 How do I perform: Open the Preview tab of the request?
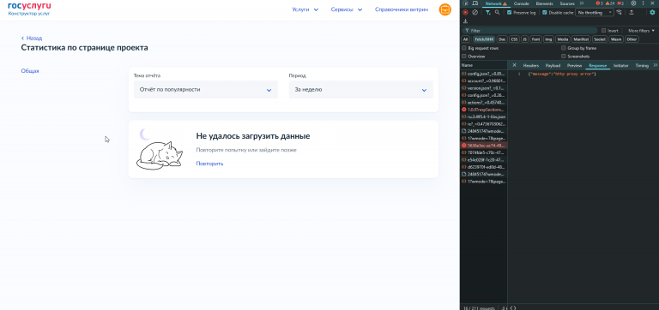pyautogui.click(x=574, y=65)
